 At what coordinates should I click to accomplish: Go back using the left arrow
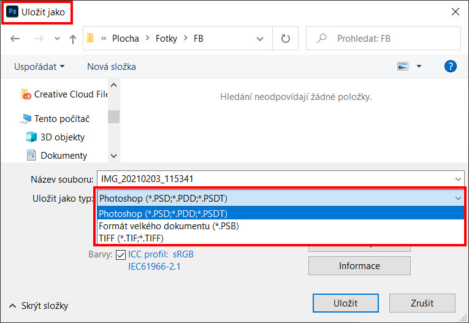pyautogui.click(x=15, y=39)
